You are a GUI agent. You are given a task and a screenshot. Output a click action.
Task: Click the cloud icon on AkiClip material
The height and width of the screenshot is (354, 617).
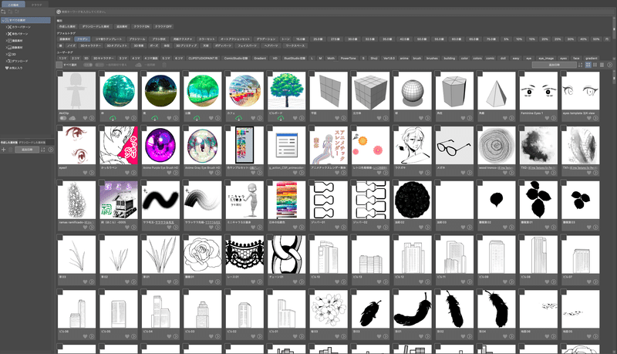pos(72,118)
